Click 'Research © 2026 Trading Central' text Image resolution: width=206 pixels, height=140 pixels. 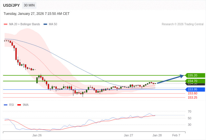(183, 24)
